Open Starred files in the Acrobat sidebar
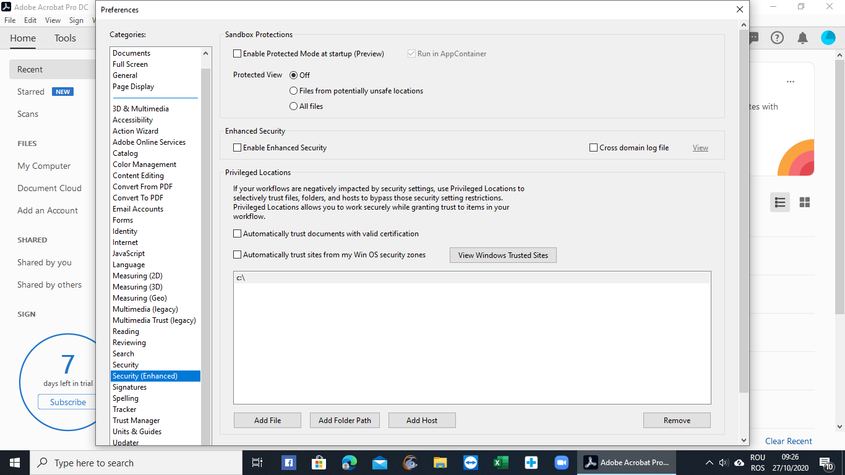 31,92
